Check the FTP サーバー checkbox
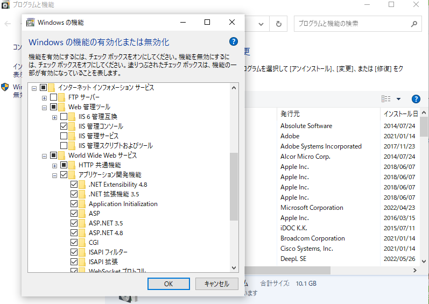Image resolution: width=429 pixels, height=304 pixels. click(x=54, y=97)
